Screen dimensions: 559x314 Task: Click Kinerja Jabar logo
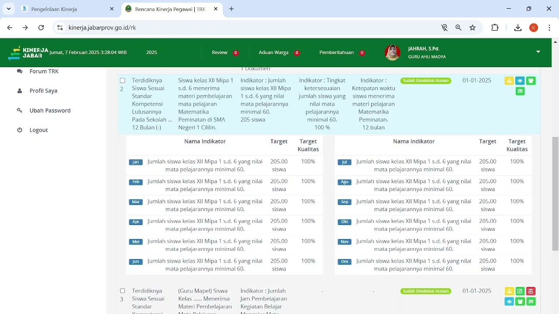(x=28, y=53)
